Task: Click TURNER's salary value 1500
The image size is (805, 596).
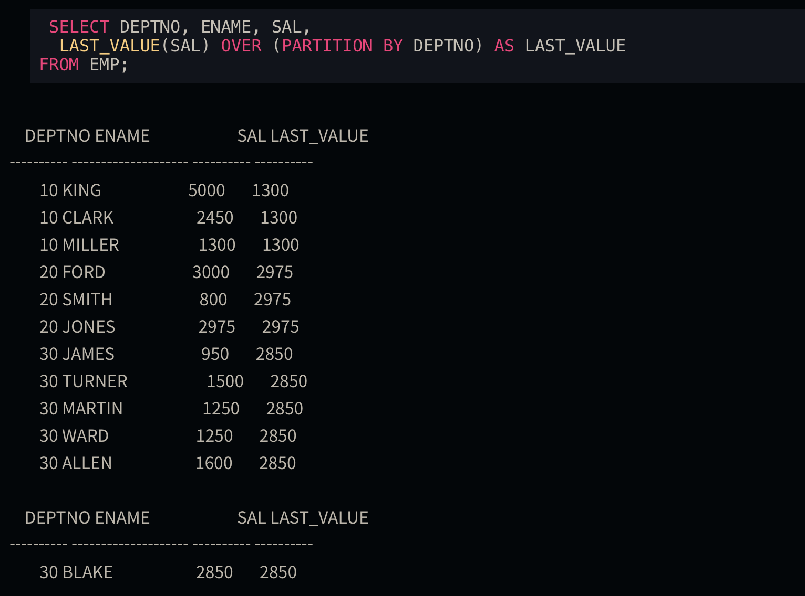Action: [x=225, y=381]
